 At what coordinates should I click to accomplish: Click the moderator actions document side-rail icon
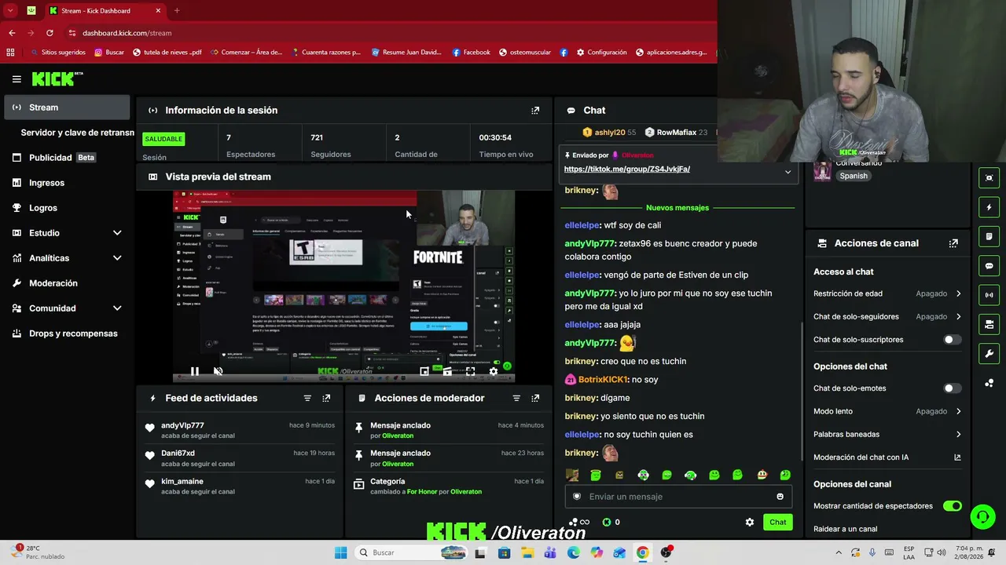tap(989, 236)
